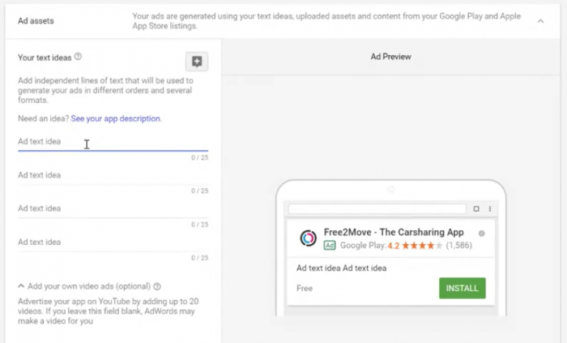Open the See your app description link

point(116,118)
